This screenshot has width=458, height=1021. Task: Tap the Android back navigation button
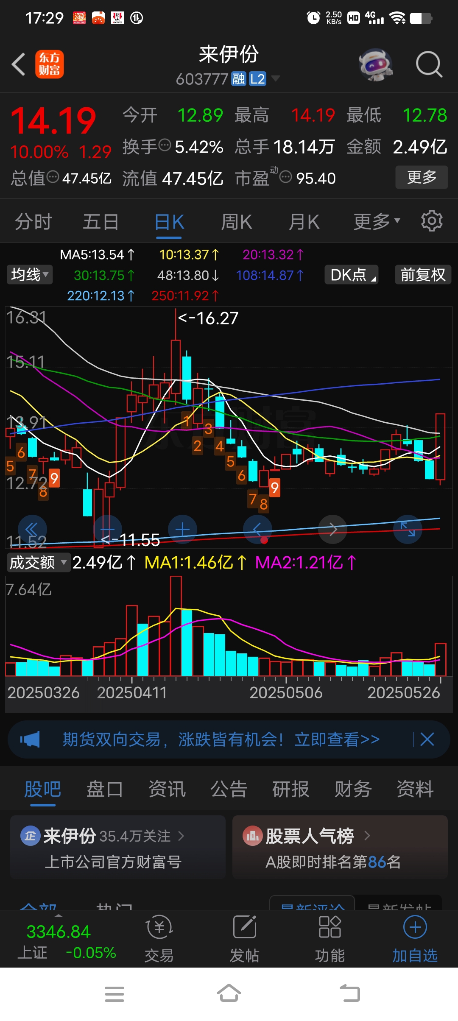350,993
